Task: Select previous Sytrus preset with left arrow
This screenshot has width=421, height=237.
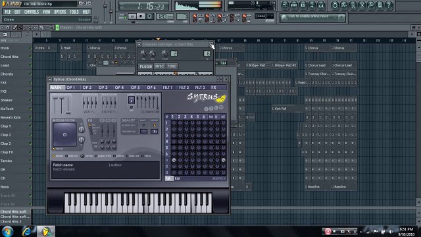Action: [x=218, y=79]
